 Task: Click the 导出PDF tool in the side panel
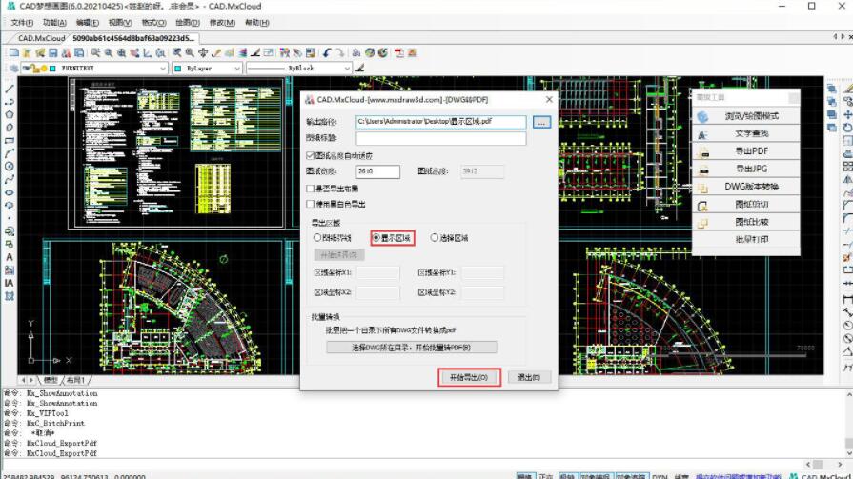745,151
